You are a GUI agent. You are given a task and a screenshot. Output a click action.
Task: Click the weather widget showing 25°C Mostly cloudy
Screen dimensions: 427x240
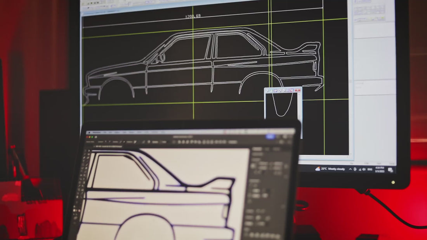tap(330, 169)
